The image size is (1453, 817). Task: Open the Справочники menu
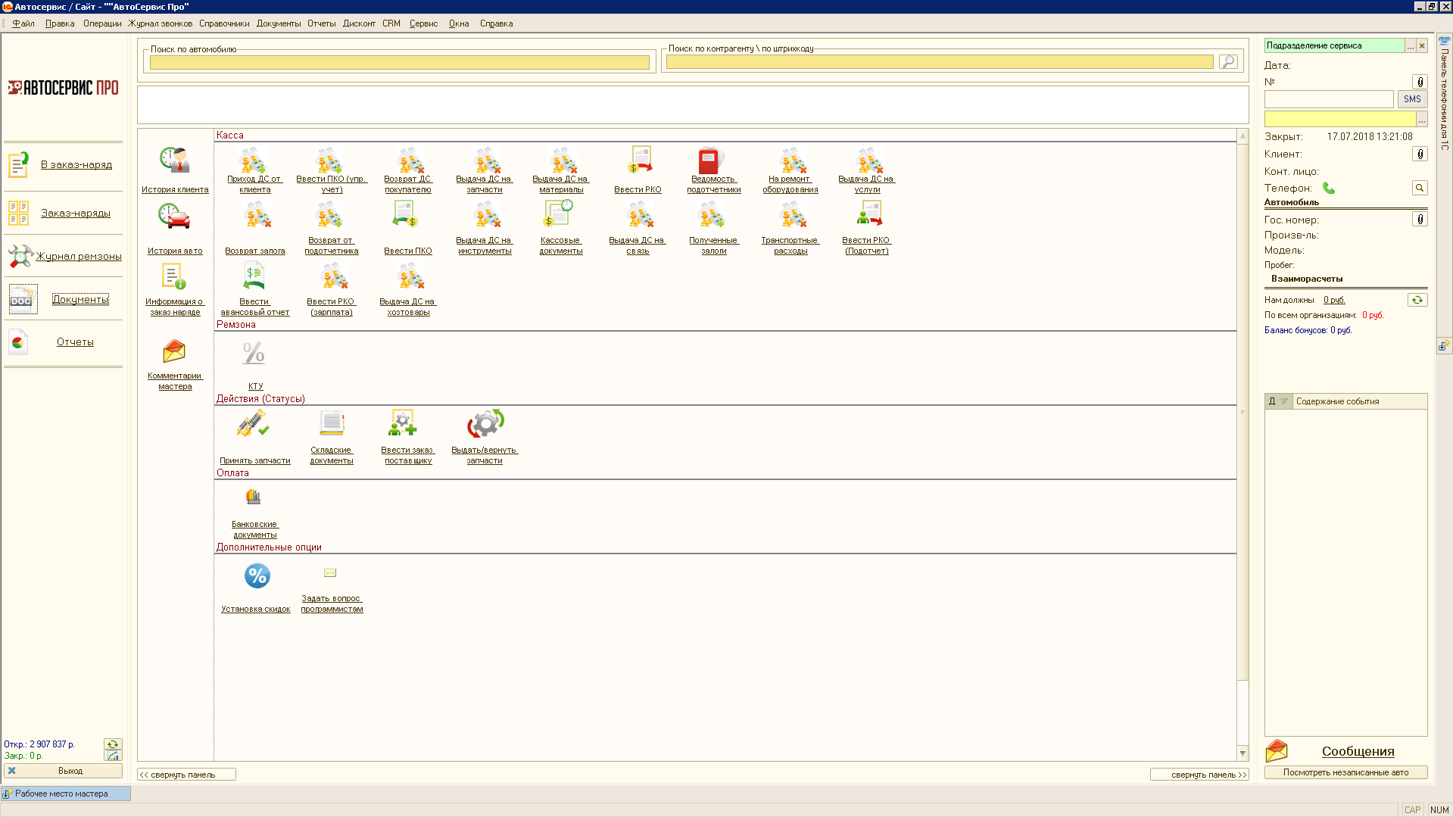[x=224, y=23]
